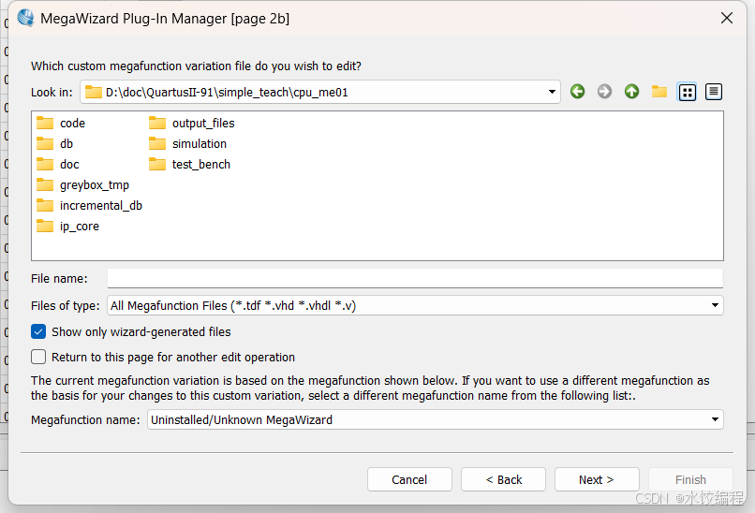Open the Look in path dropdown
This screenshot has height=513, width=755.
[552, 92]
